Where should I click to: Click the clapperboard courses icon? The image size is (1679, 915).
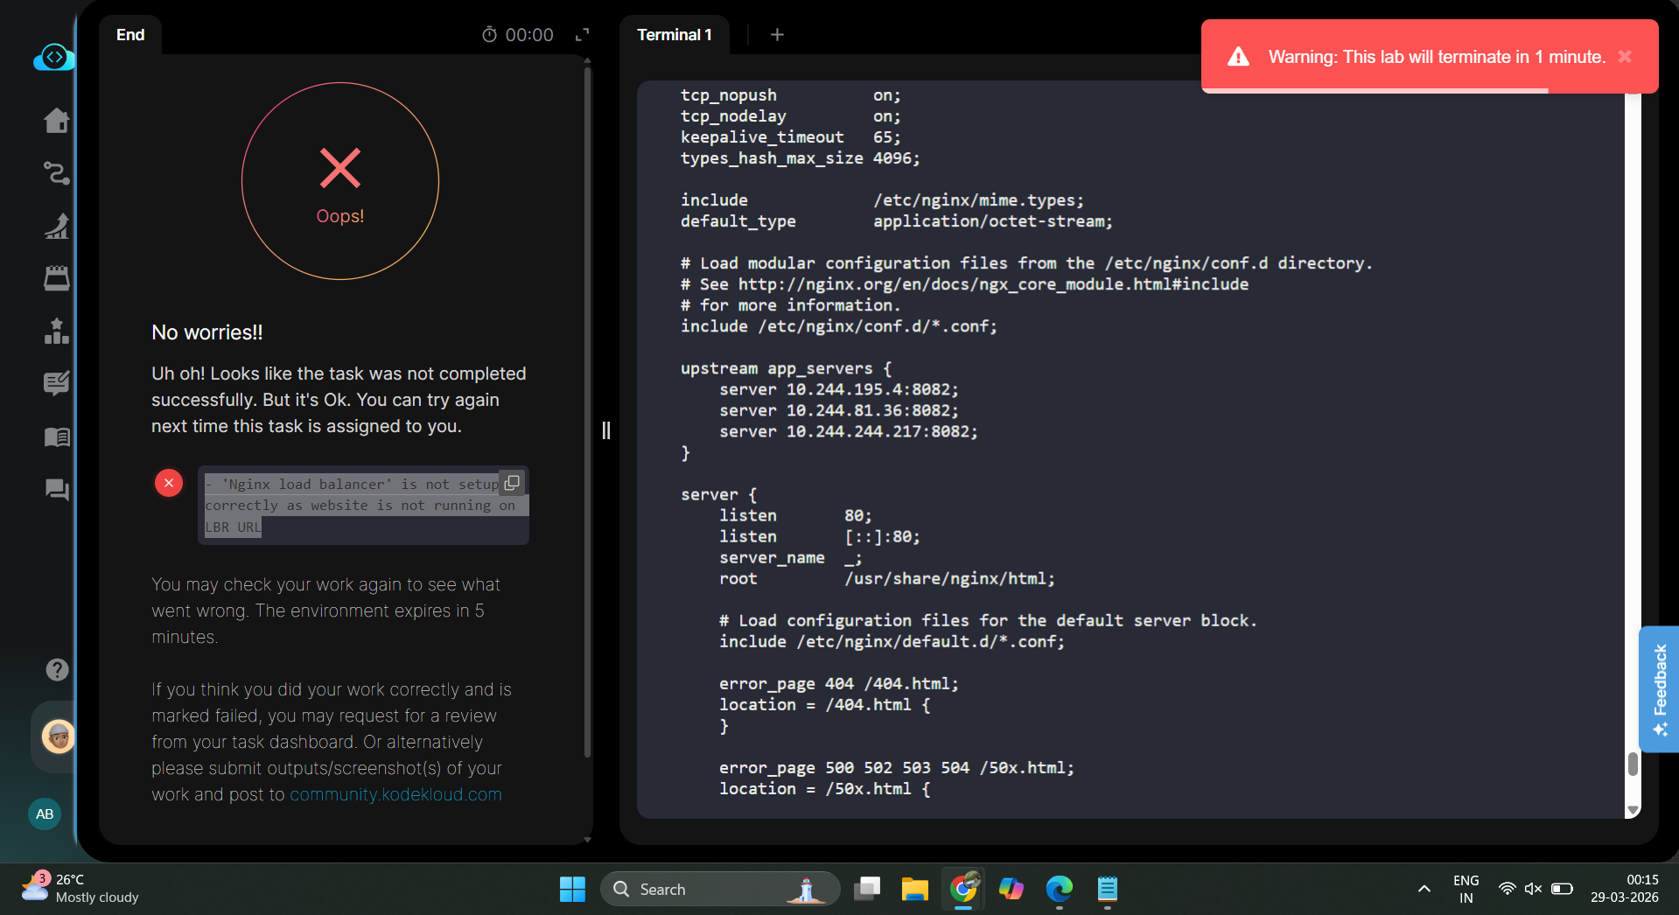[57, 278]
